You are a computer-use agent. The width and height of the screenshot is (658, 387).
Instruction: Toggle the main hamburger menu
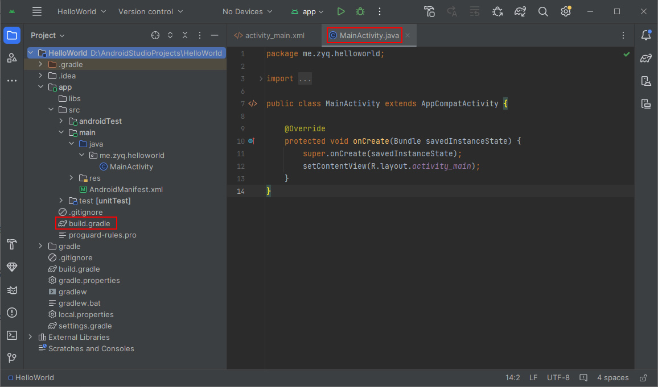(37, 11)
